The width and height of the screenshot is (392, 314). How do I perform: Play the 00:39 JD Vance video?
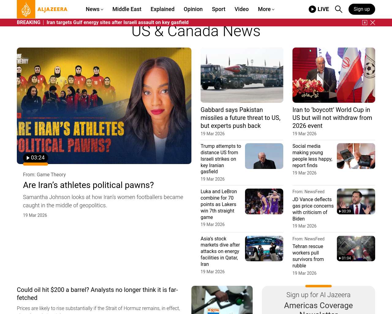345,211
